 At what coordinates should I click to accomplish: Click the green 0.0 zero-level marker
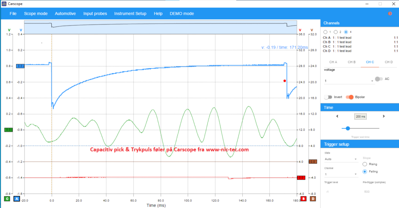click(9, 130)
